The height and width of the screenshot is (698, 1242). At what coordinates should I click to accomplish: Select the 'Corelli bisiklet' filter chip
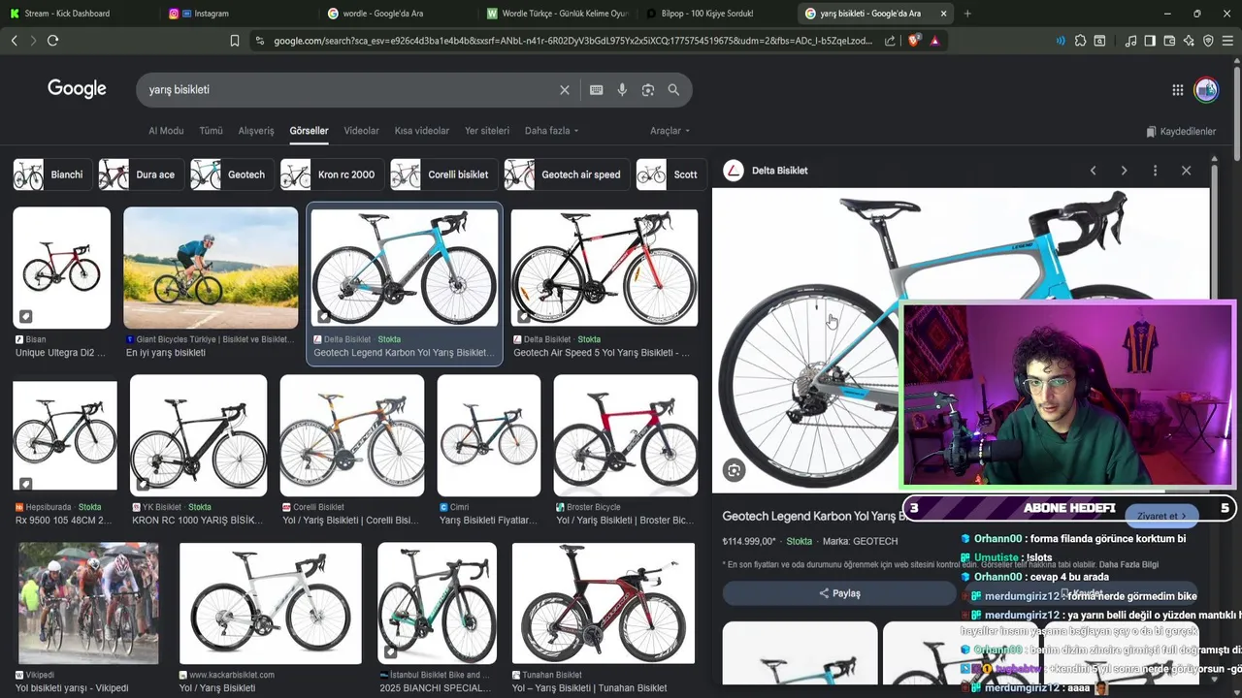(444, 174)
